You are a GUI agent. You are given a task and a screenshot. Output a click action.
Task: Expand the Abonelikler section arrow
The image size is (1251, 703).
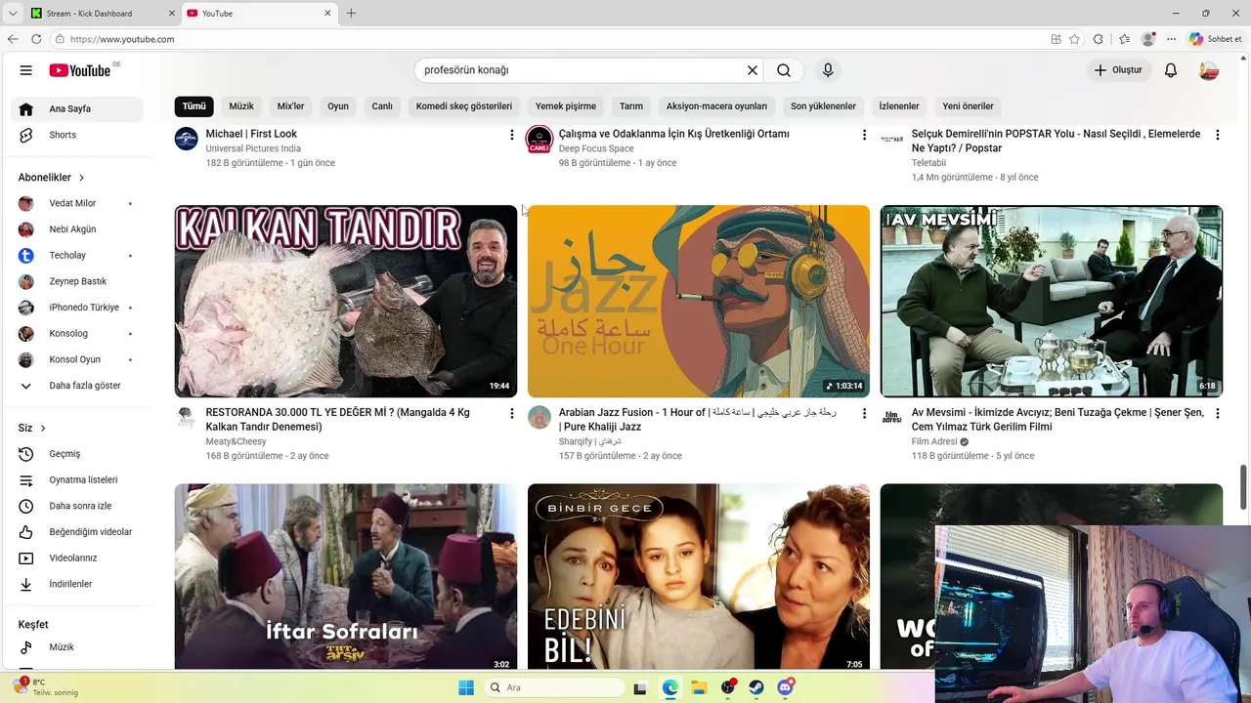click(81, 178)
